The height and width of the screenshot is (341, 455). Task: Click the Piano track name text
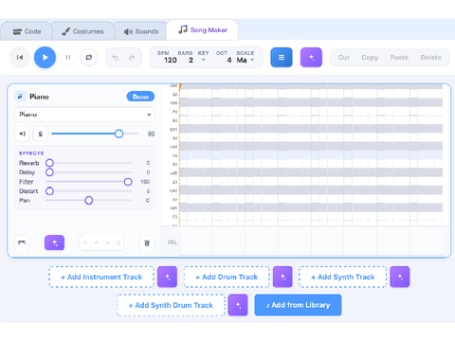[x=39, y=97]
